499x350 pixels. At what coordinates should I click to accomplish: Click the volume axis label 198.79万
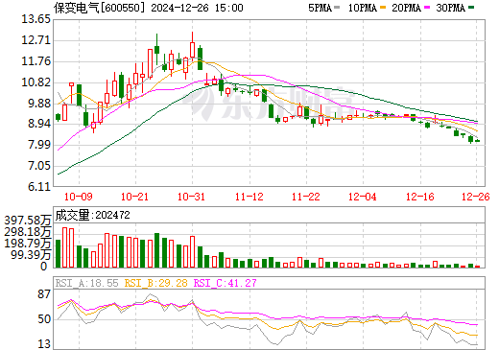coord(28,244)
